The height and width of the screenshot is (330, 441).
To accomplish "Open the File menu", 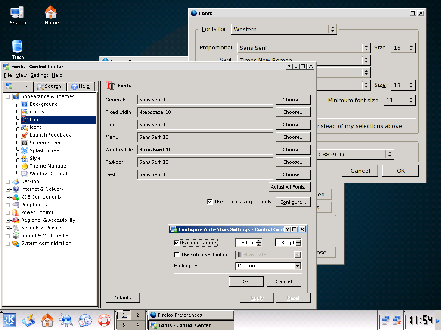I will coord(8,75).
